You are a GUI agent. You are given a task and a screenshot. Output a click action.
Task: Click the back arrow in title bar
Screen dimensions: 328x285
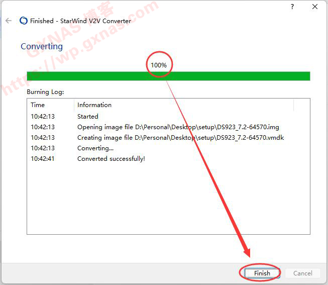(8, 21)
